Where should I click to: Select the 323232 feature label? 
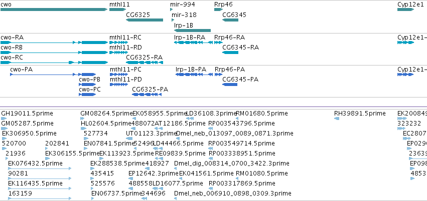[409, 123]
